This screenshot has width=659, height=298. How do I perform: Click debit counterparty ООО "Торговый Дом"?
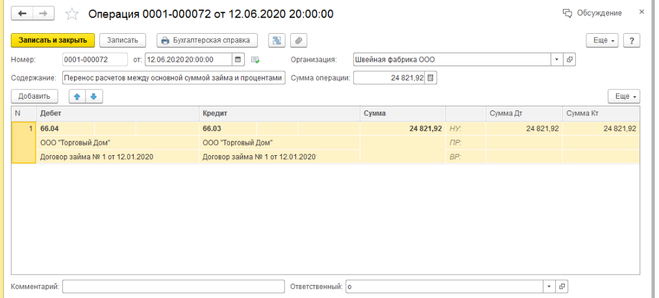118,143
